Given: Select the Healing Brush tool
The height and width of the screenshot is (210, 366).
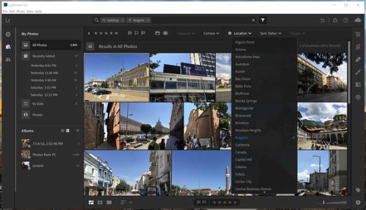Looking at the screenshot, I should coord(358,60).
